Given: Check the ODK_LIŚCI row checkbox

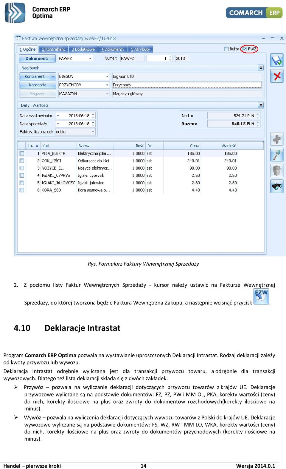Looking at the screenshot, I should coord(22,161).
